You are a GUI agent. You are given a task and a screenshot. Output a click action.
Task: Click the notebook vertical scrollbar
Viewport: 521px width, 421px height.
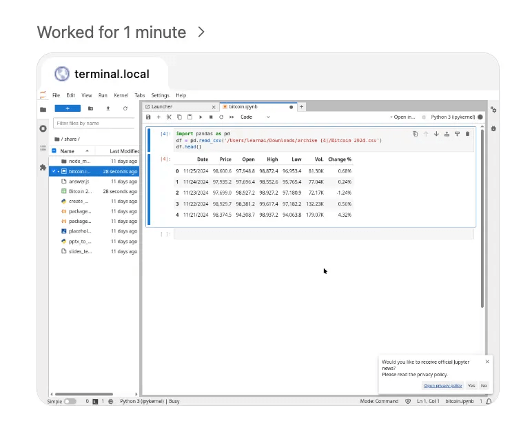pyautogui.click(x=482, y=218)
